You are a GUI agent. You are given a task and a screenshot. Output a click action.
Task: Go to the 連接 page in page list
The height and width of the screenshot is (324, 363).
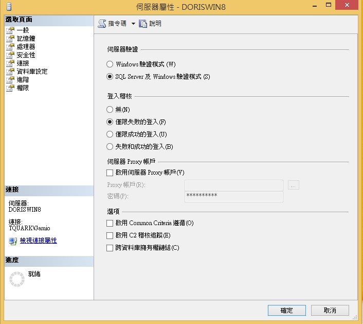(23, 63)
